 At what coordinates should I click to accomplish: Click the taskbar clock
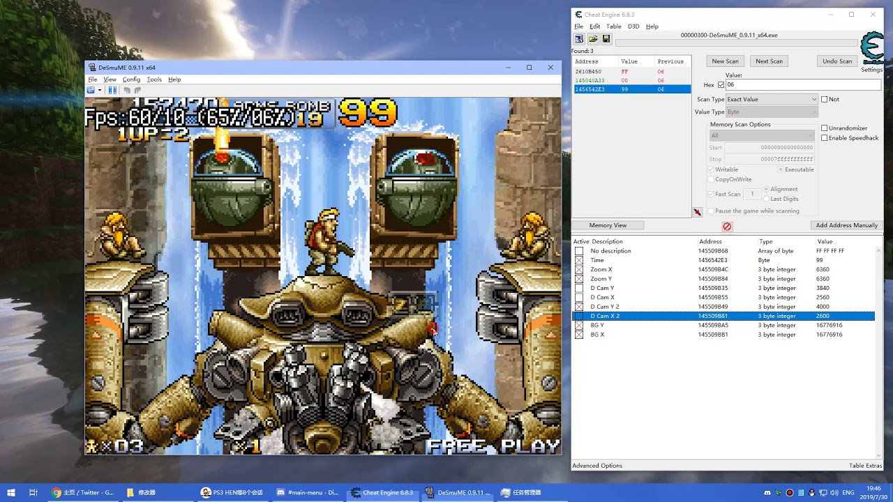point(873,493)
